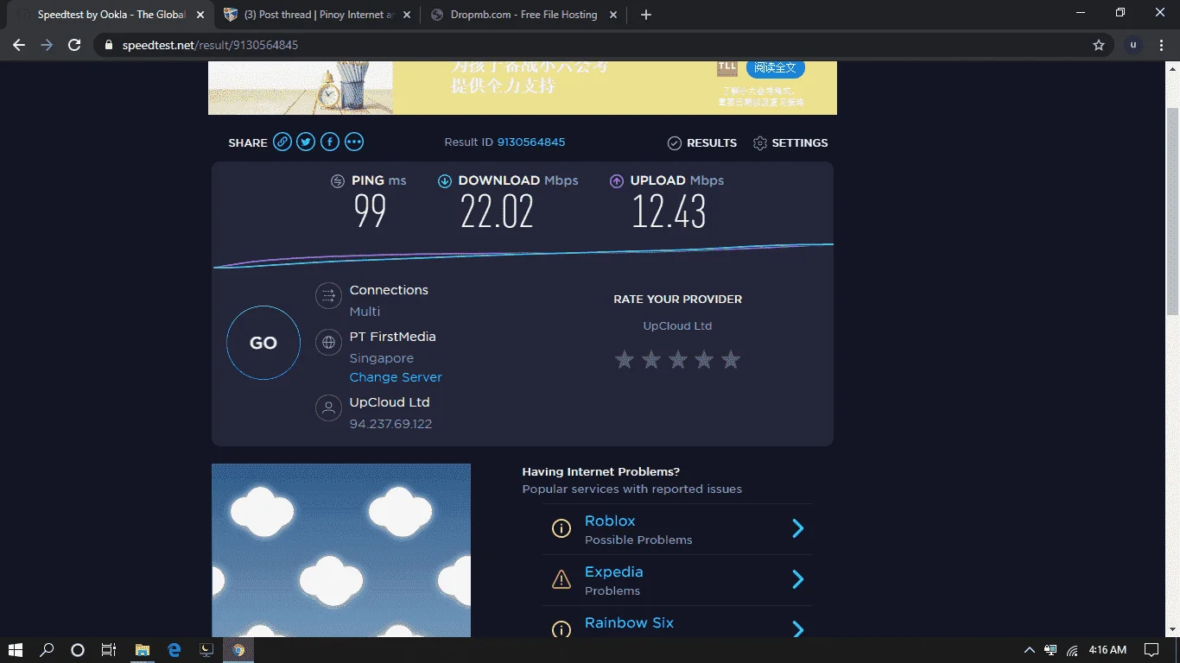Go back to previous page
The image size is (1180, 663).
pyautogui.click(x=19, y=45)
